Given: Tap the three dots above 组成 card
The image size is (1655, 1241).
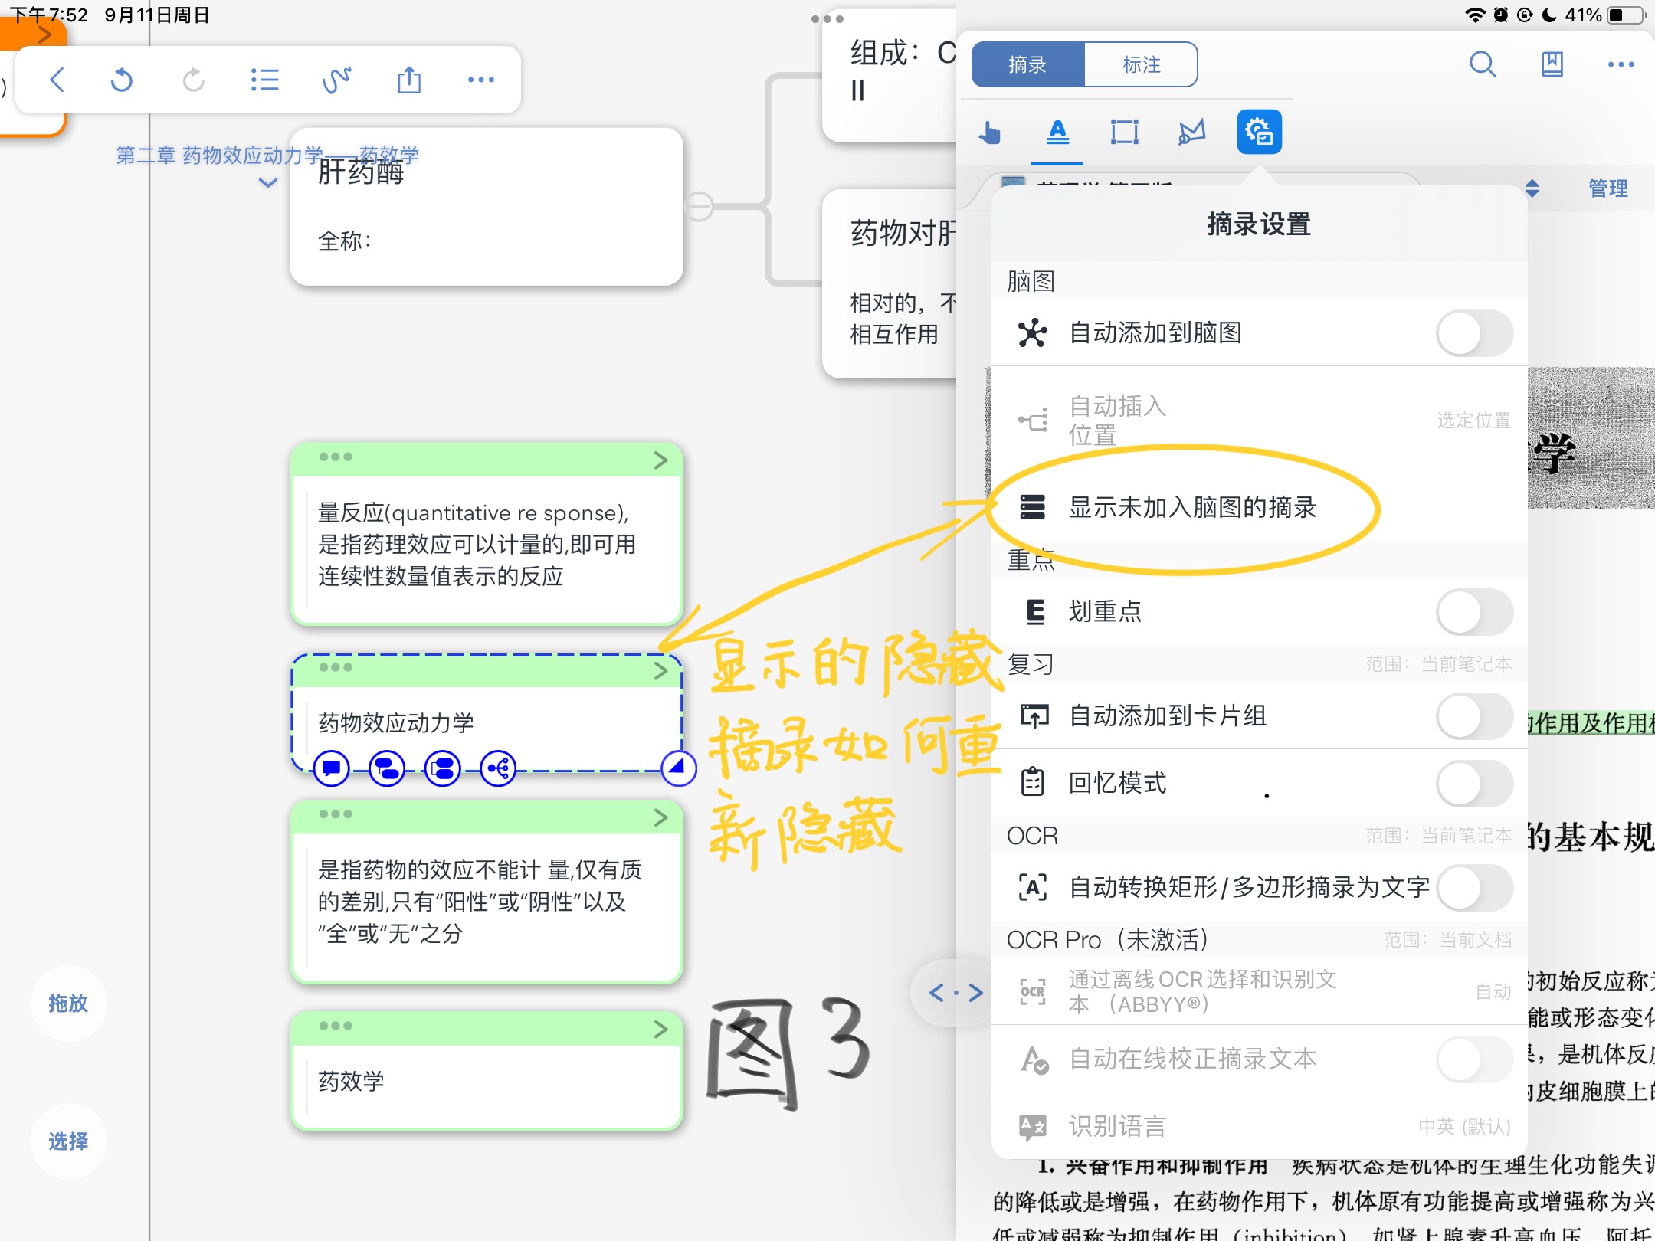Looking at the screenshot, I should [827, 19].
